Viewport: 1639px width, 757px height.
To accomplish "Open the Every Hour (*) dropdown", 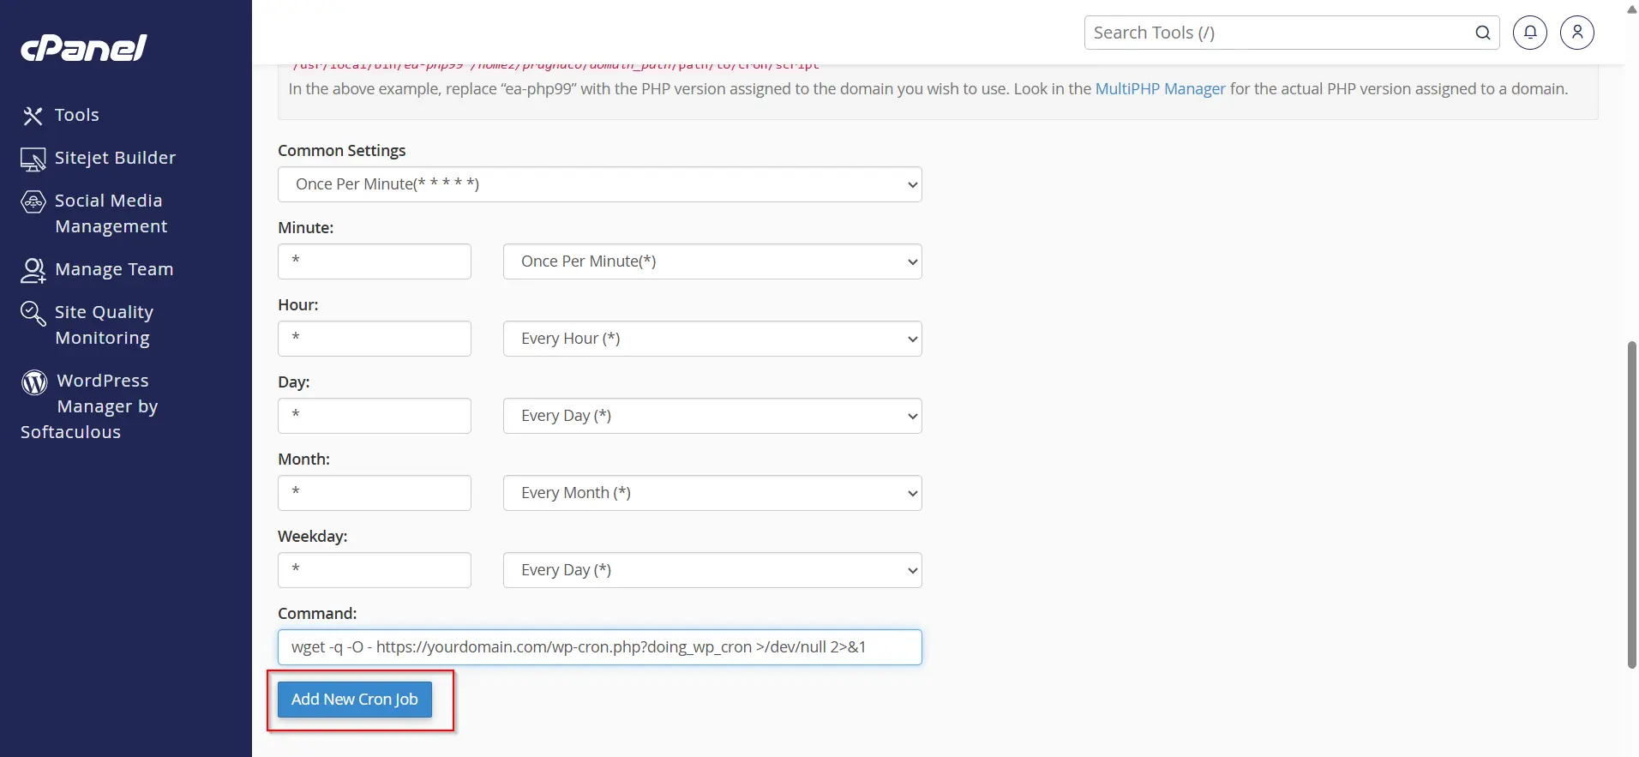I will click(712, 339).
